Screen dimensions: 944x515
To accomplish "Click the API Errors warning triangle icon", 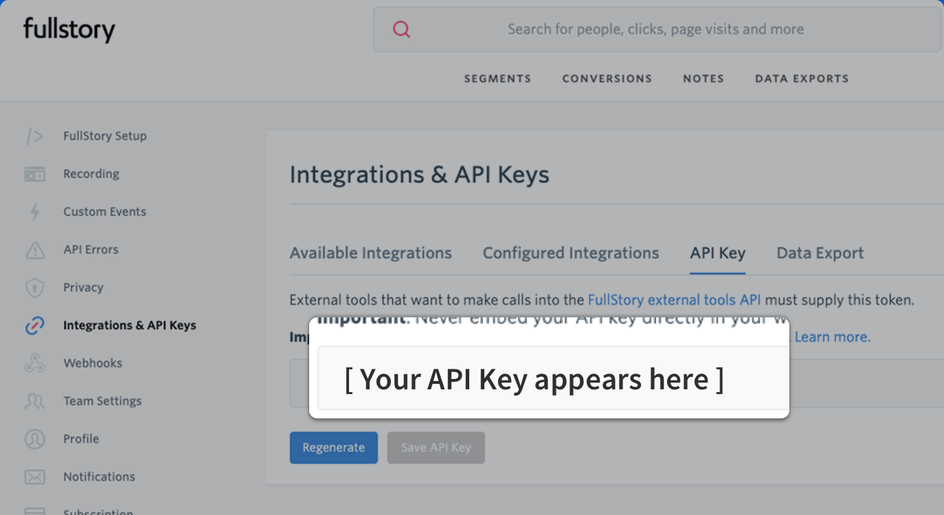I will [x=34, y=250].
